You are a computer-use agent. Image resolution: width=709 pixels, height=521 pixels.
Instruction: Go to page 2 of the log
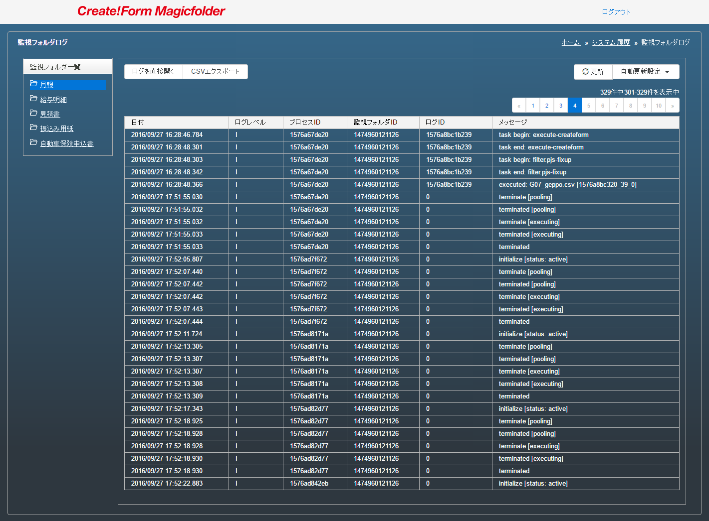click(547, 106)
